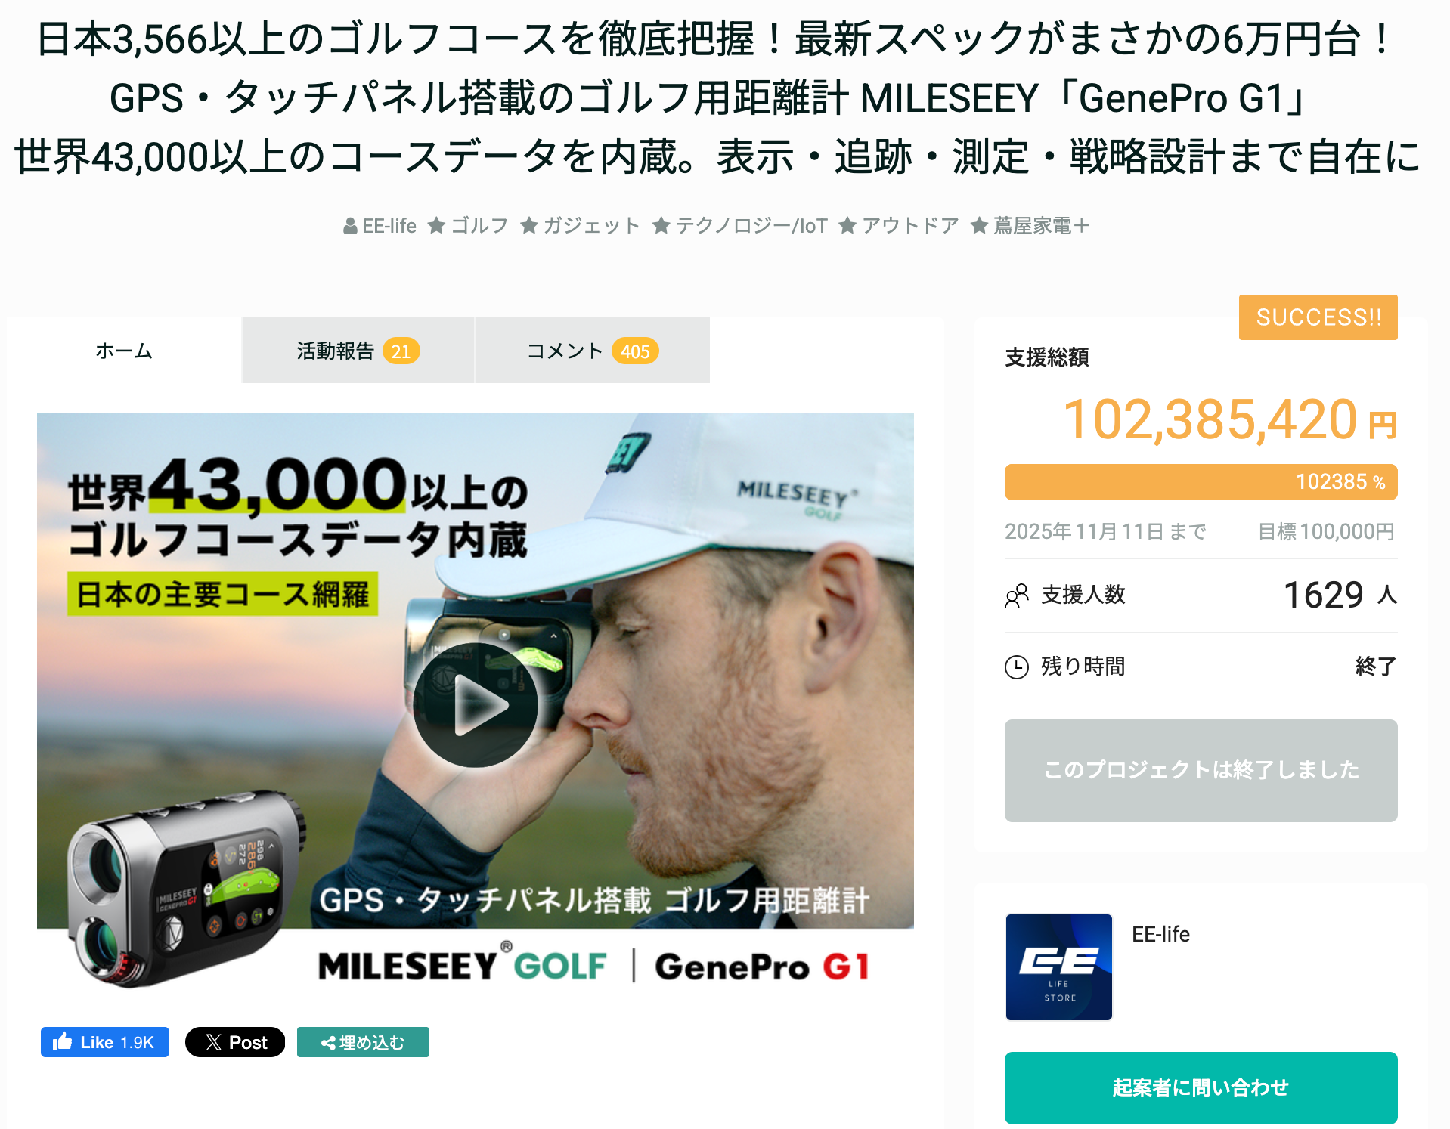Select the ゴルフ star category tag
The image size is (1450, 1129).
[468, 225]
